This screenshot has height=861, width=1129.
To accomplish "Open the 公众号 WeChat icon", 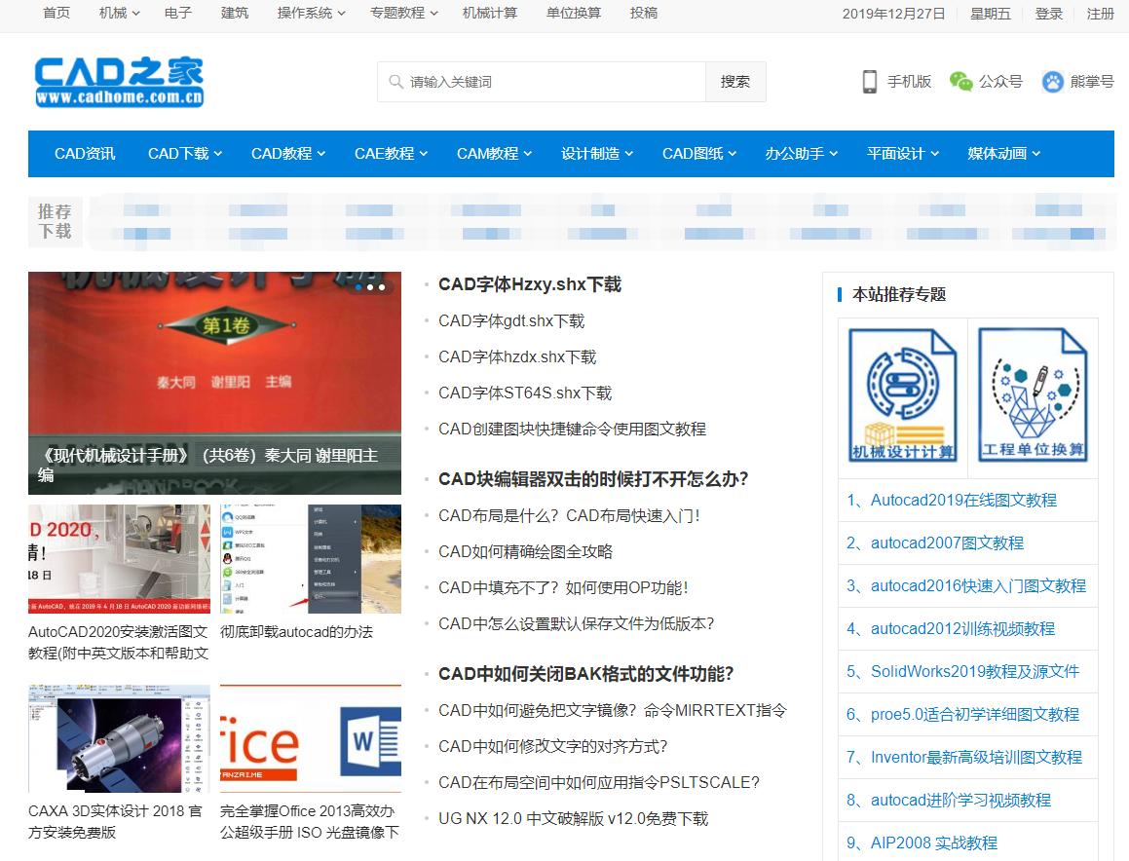I will [x=962, y=82].
